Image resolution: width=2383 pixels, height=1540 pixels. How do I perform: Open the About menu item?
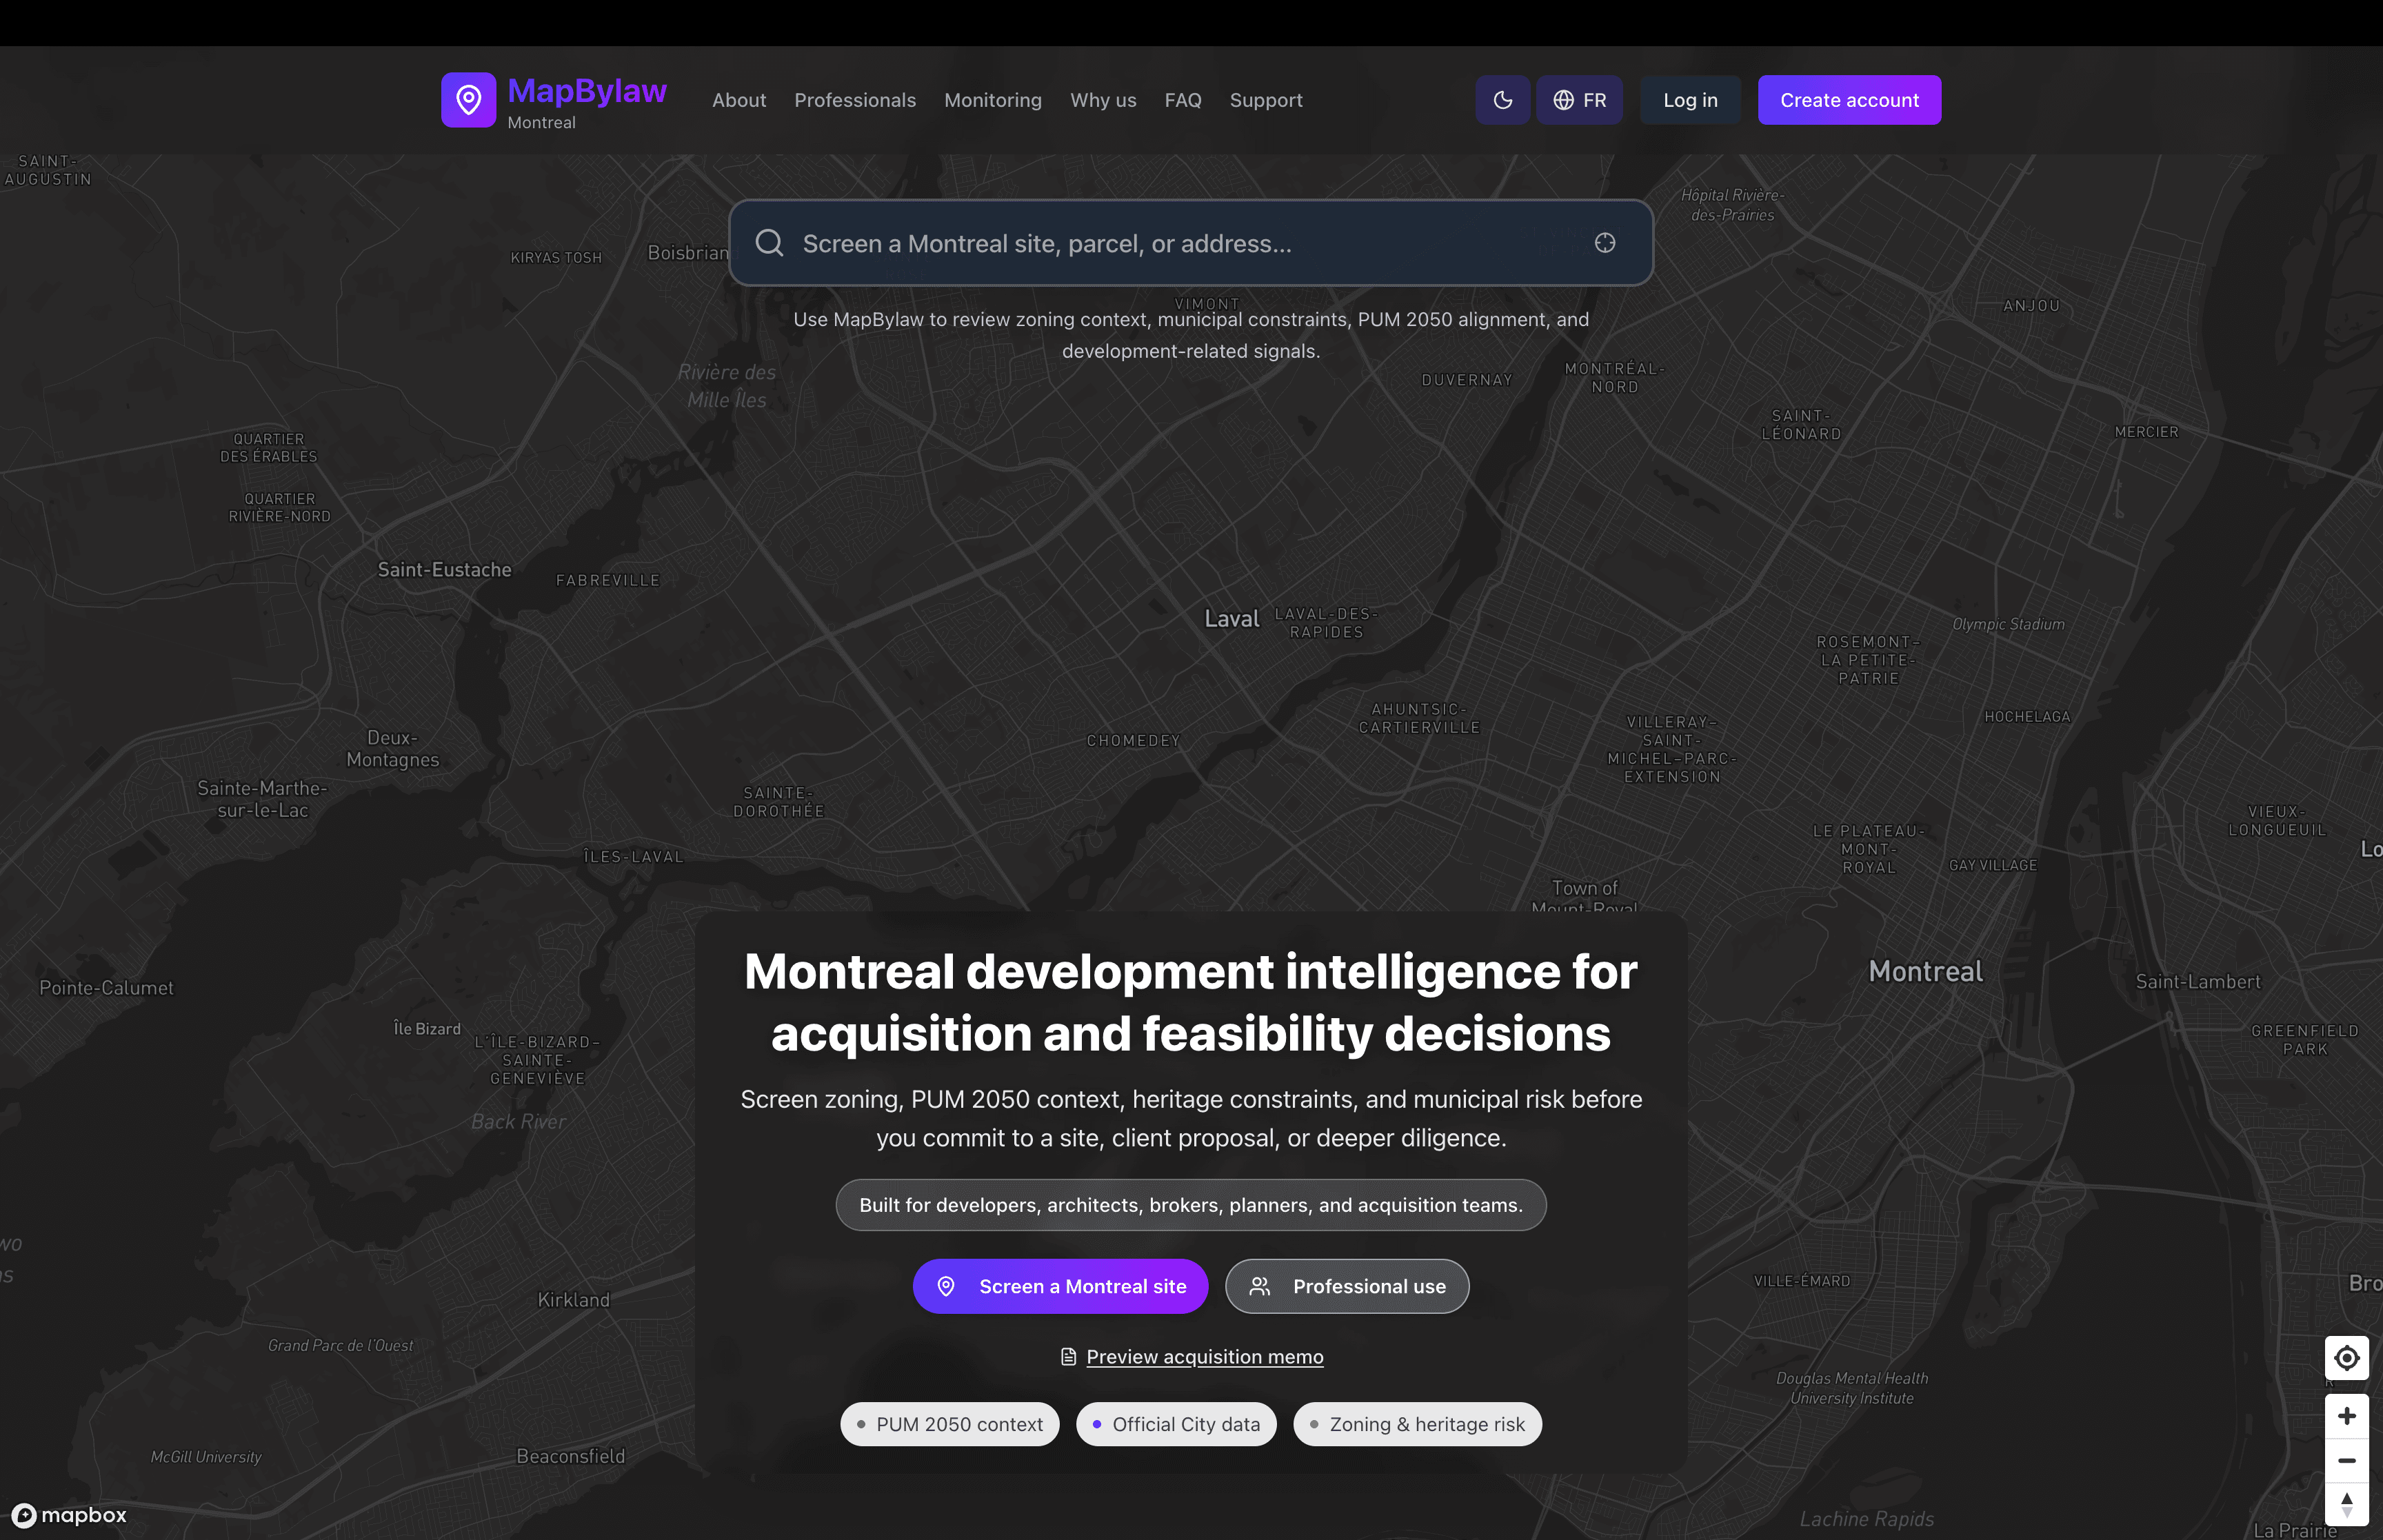point(739,100)
